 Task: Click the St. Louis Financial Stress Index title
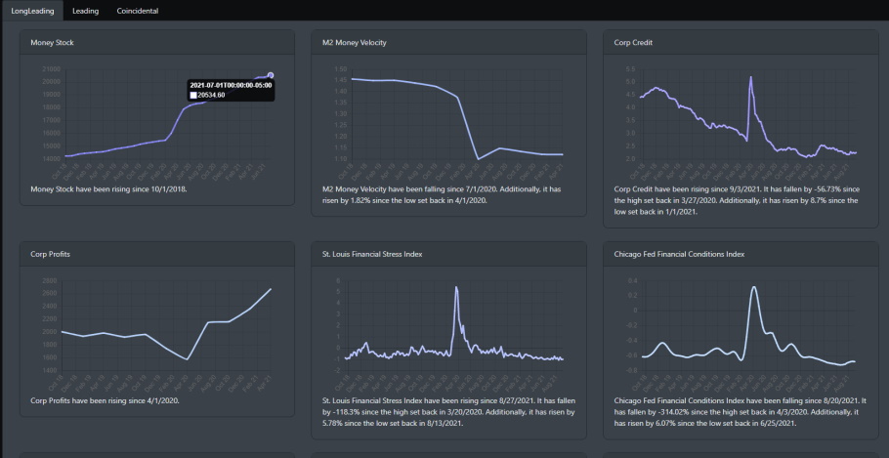pyautogui.click(x=372, y=255)
